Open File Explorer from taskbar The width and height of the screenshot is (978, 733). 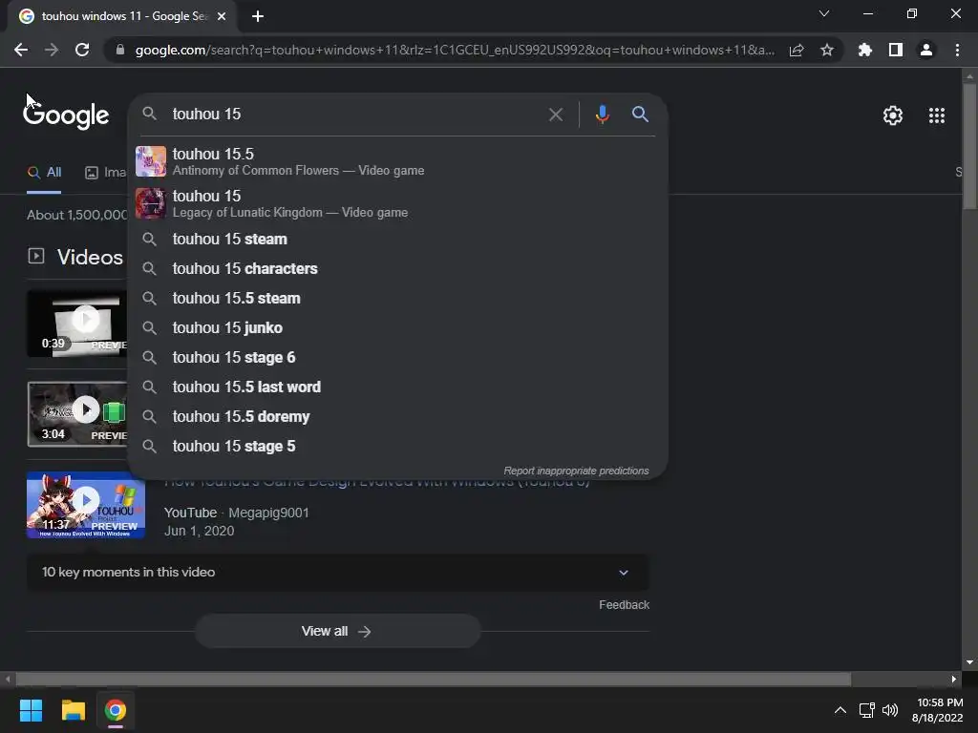point(73,710)
